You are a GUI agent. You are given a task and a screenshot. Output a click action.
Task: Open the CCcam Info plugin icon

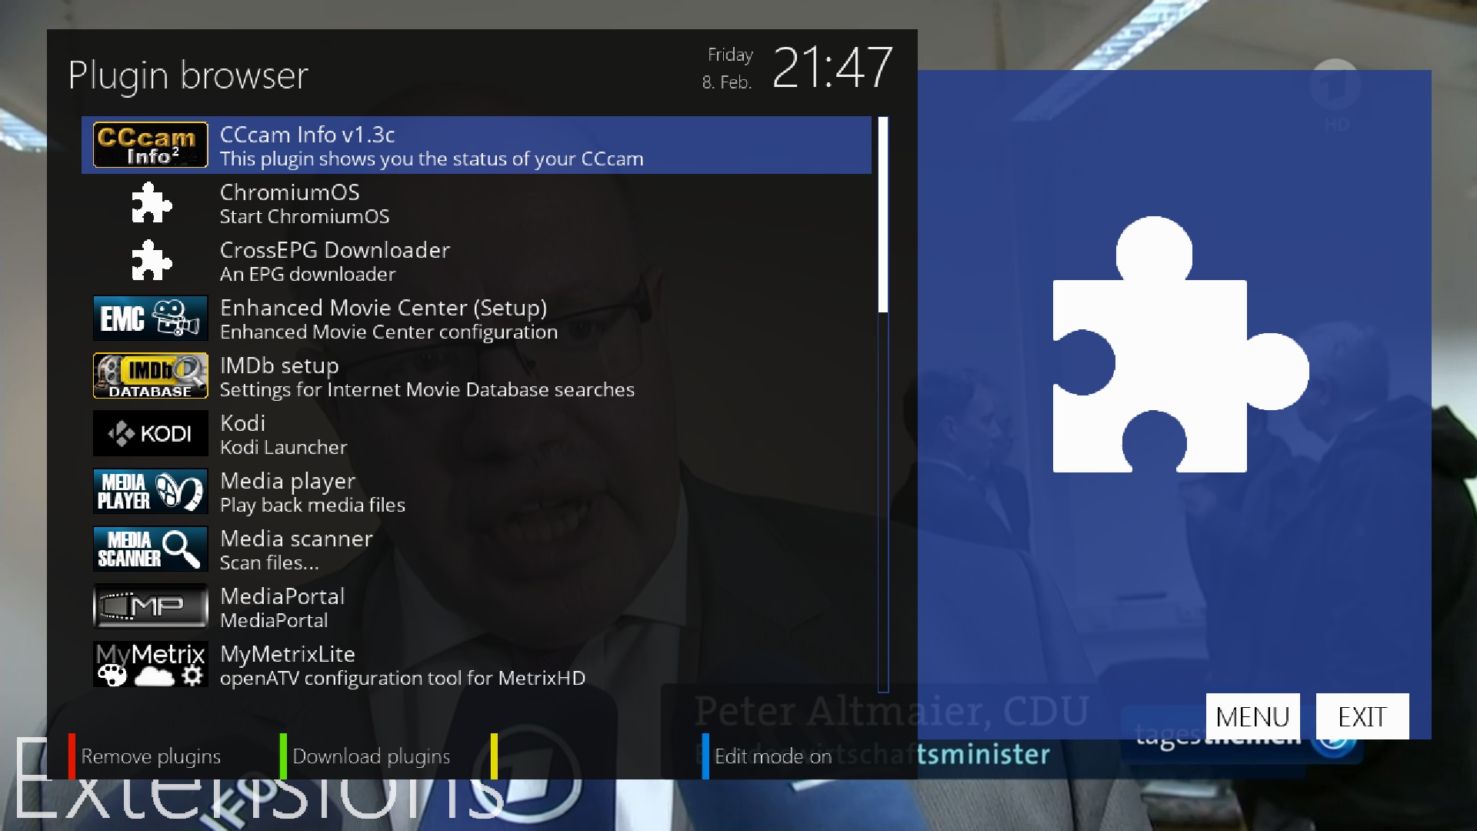point(150,145)
